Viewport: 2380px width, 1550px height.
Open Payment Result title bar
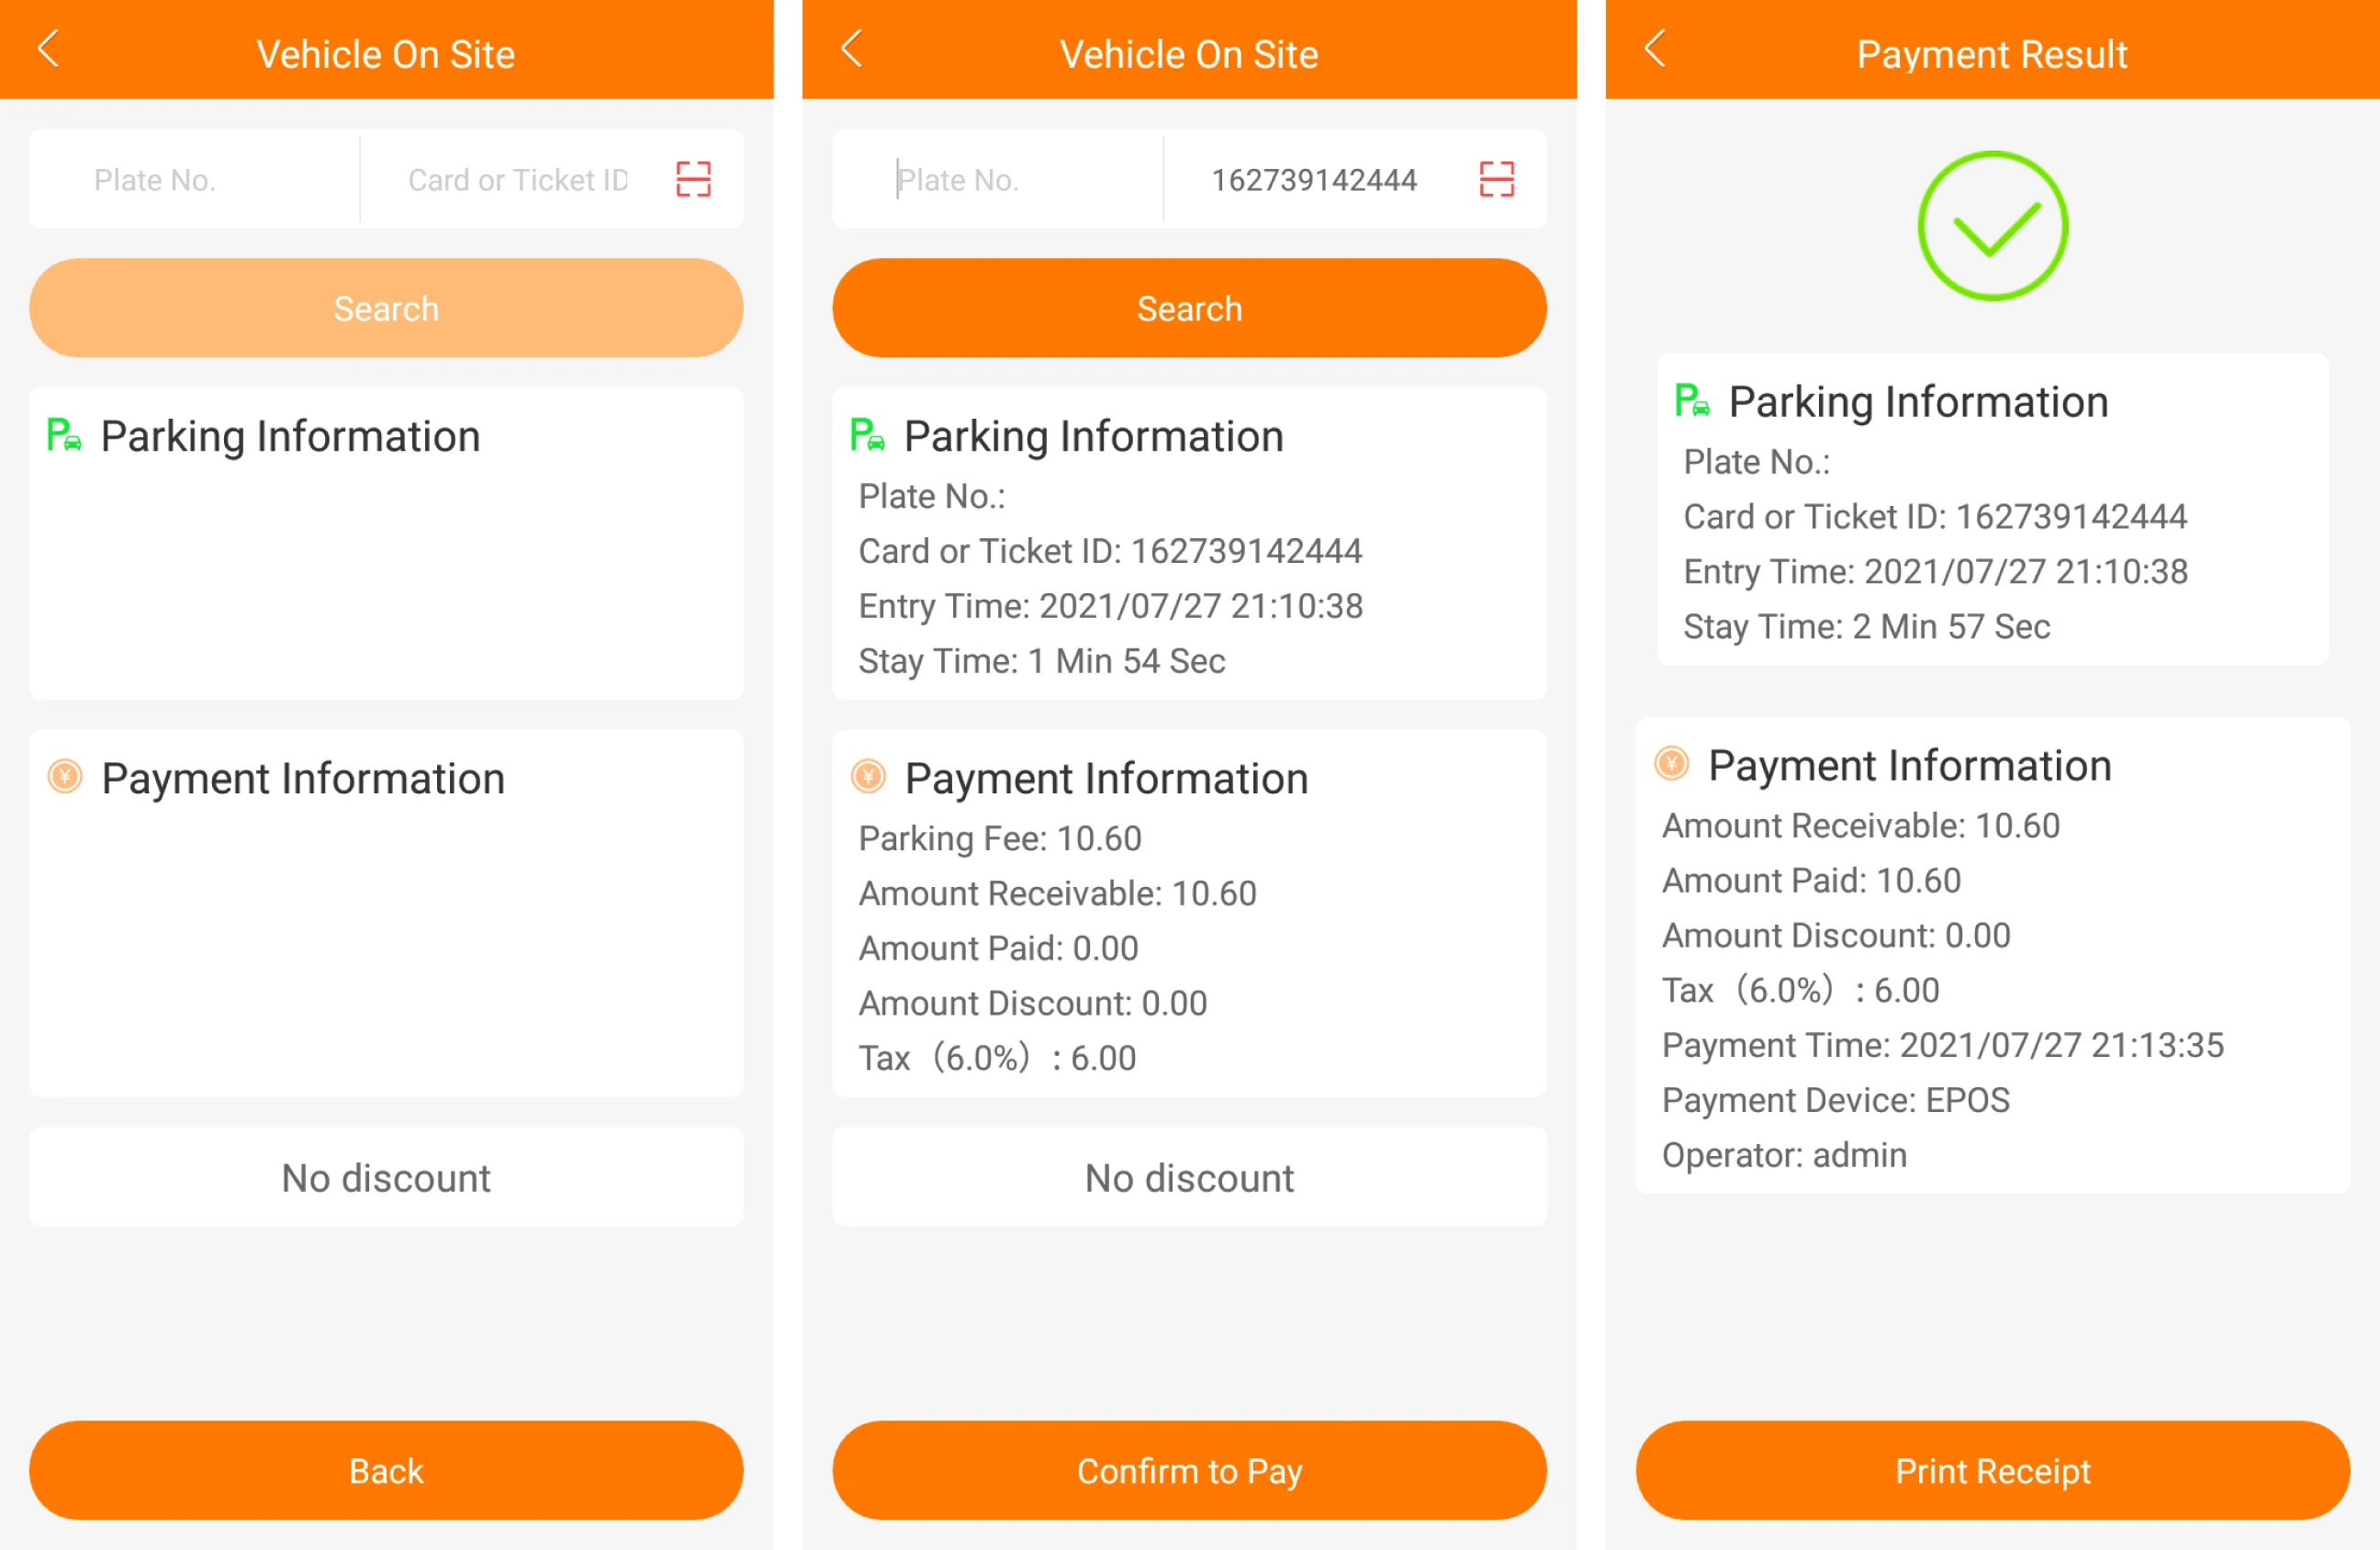coord(1991,53)
